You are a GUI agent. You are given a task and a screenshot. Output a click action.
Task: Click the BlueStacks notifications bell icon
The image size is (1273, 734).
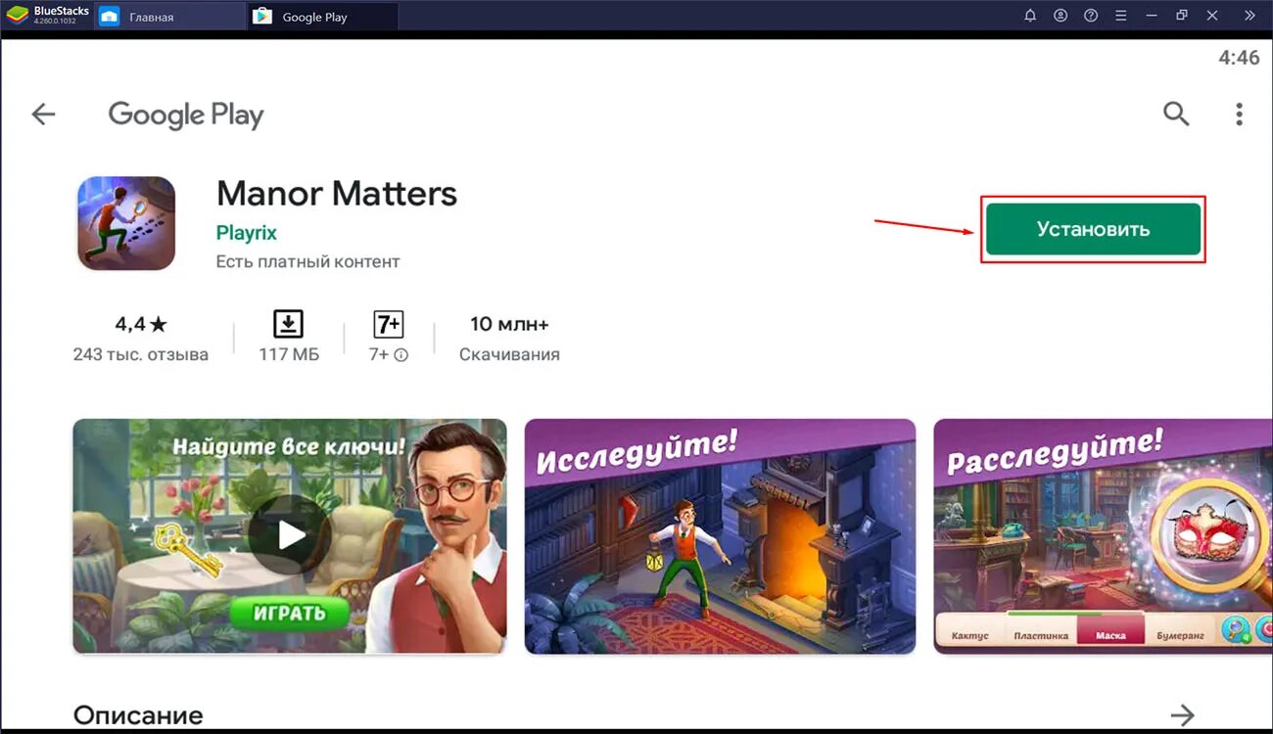(1030, 16)
